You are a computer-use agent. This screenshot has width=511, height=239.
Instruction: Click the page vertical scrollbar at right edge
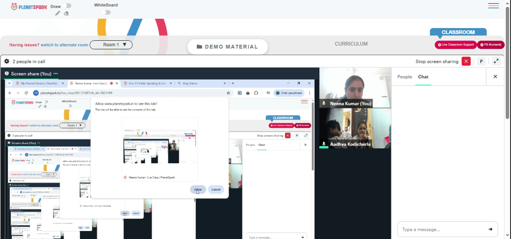508,62
